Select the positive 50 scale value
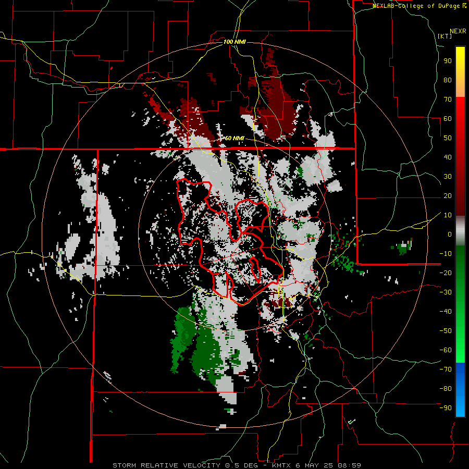This screenshot has height=469, width=469. tap(448, 138)
